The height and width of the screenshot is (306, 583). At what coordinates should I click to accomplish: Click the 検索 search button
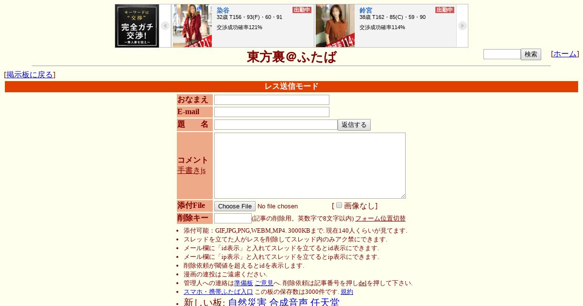[x=531, y=54]
